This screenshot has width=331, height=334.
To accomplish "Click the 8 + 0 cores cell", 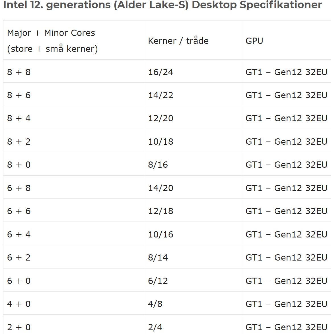I will click(74, 164).
